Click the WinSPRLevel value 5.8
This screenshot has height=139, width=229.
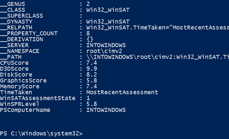(92, 104)
